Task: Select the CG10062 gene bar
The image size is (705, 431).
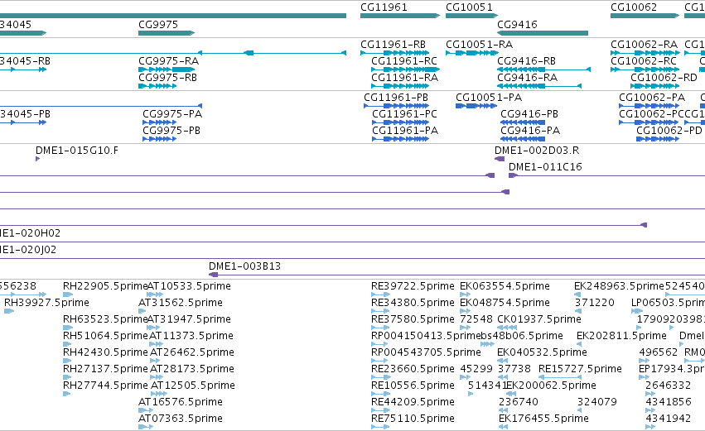Action: 645,16
